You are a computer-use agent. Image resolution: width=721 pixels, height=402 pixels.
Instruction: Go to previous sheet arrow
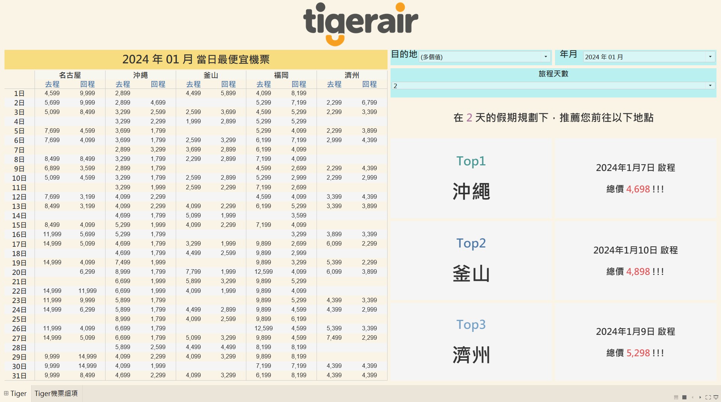point(692,397)
